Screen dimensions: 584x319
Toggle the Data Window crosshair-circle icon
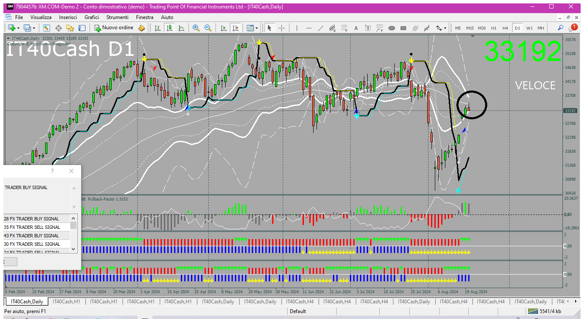coord(58,28)
